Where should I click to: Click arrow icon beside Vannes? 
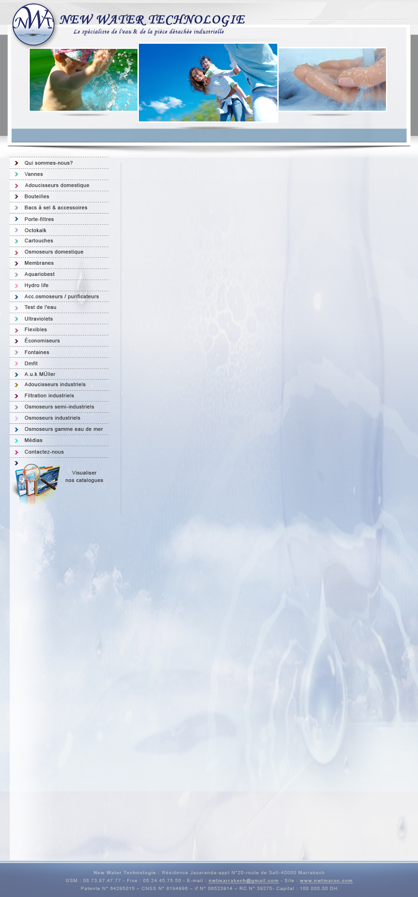16,174
